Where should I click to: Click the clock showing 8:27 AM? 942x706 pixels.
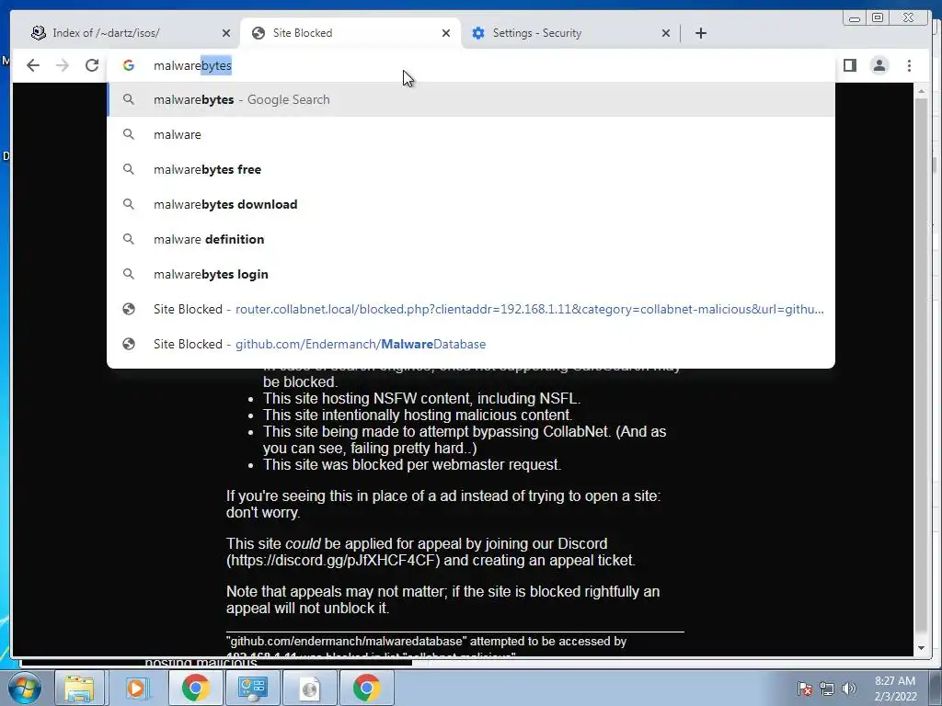(895, 689)
